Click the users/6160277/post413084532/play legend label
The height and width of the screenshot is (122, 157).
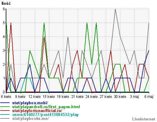click(45, 115)
